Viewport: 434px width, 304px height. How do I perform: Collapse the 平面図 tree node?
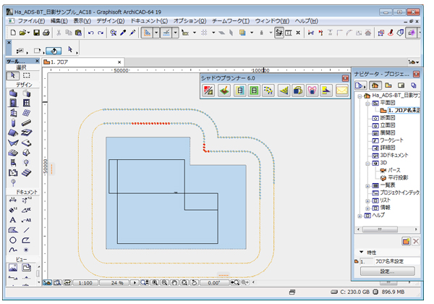(x=367, y=104)
